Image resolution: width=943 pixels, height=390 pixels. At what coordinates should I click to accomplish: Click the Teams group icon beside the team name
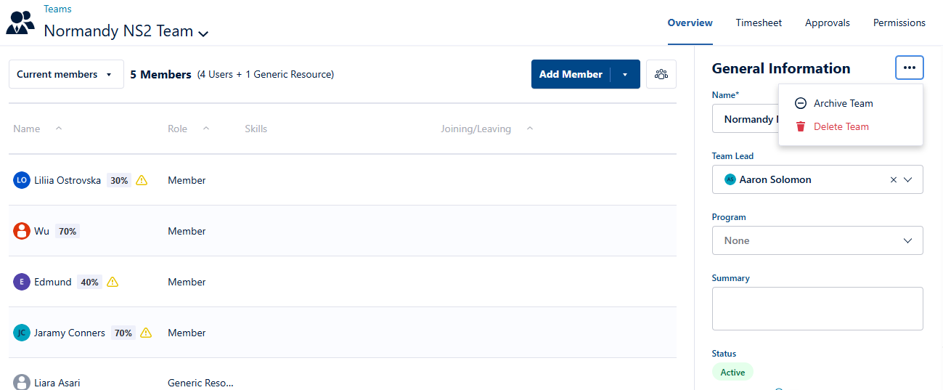[20, 23]
